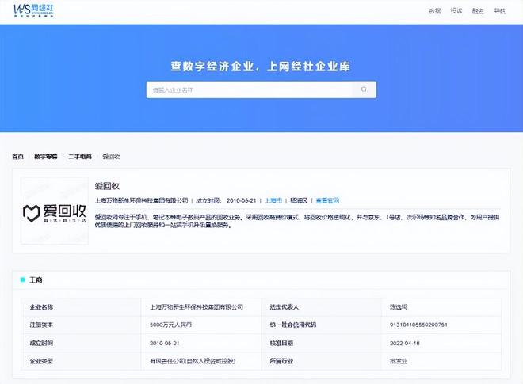Open the 数据 menu item
The width and height of the screenshot is (523, 384).
click(x=434, y=11)
